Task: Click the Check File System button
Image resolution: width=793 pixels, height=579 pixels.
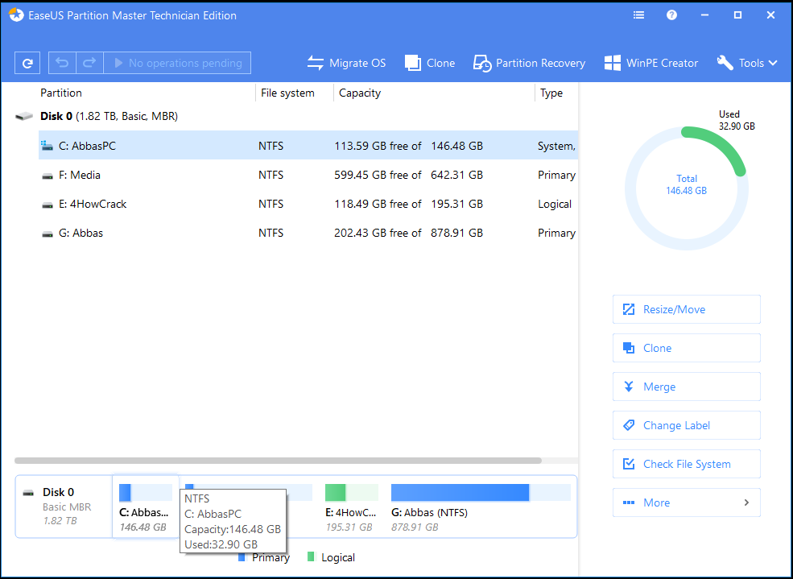Action: 686,464
